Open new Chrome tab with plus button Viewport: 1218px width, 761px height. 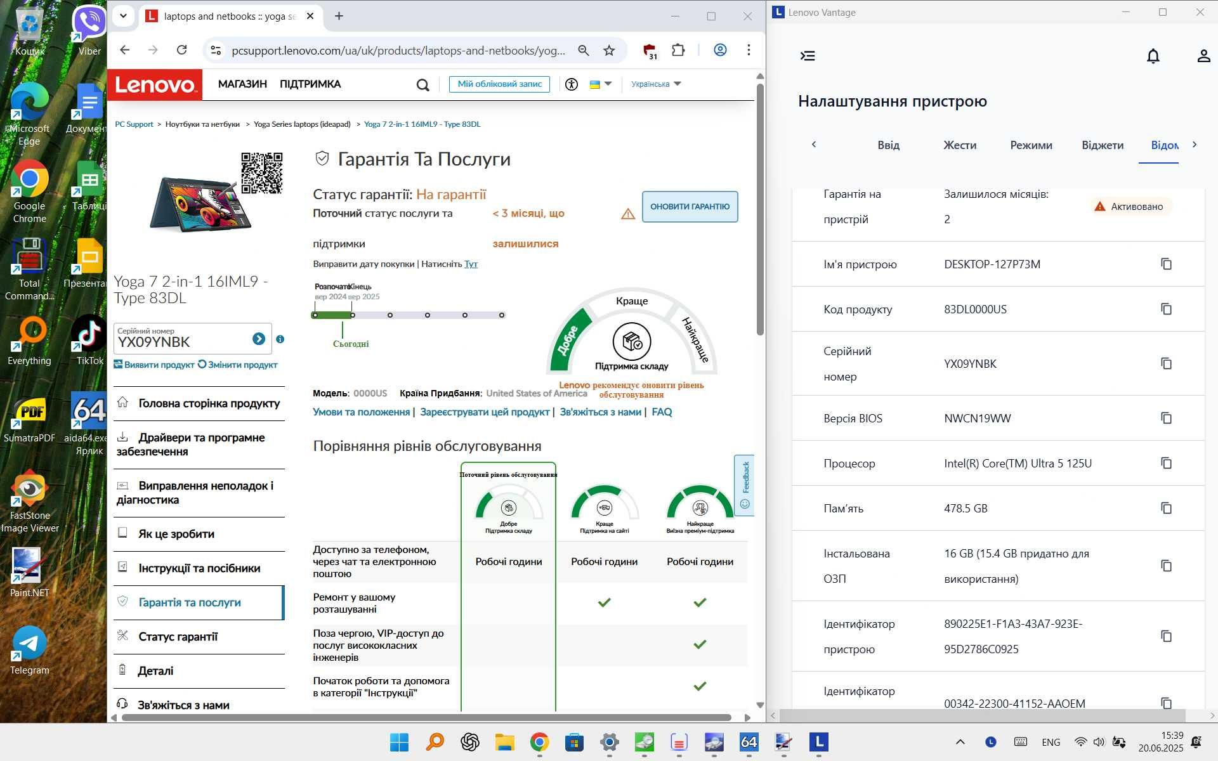click(339, 16)
